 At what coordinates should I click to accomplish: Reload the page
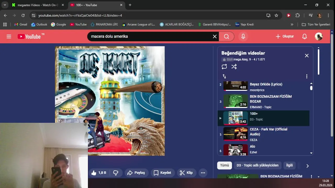[23, 15]
